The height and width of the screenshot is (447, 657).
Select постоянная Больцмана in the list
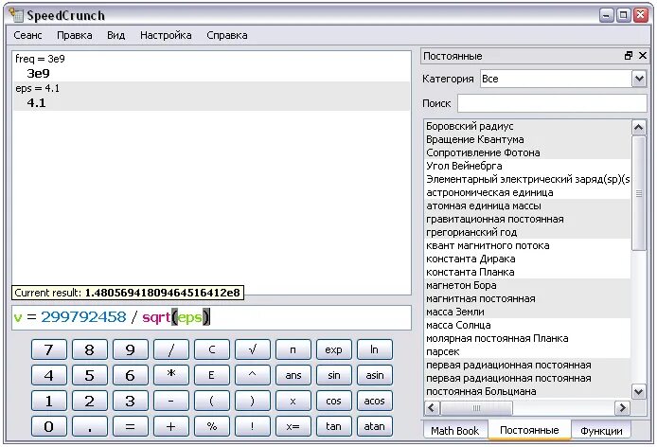(527, 391)
